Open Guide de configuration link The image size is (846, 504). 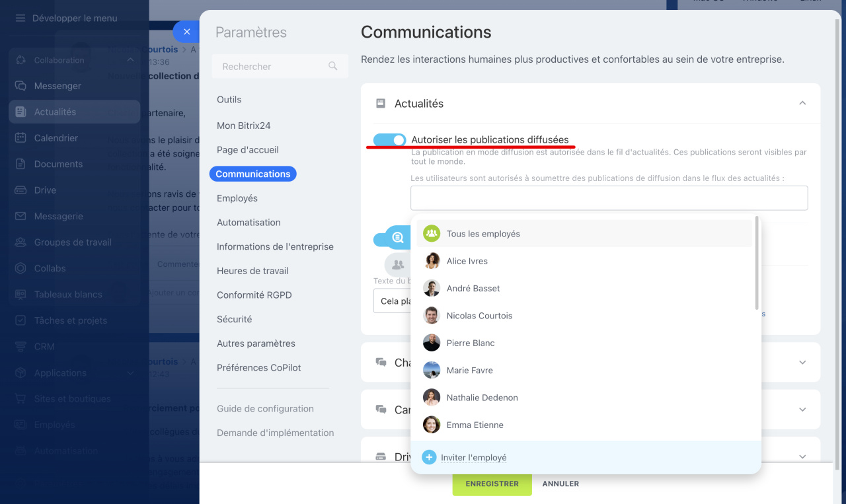pos(265,409)
